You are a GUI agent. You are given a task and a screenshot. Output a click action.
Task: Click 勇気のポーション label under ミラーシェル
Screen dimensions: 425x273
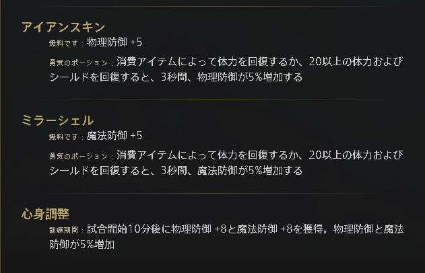[x=79, y=156]
